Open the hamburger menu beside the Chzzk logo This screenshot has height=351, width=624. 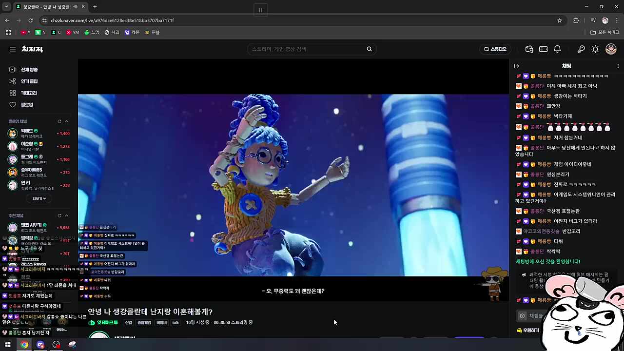point(13,49)
